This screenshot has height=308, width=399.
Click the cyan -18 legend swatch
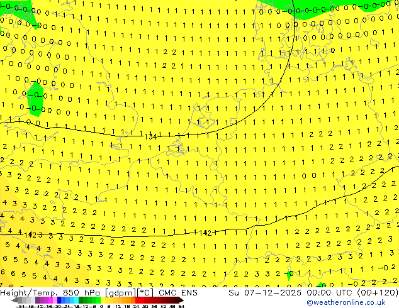(77, 300)
